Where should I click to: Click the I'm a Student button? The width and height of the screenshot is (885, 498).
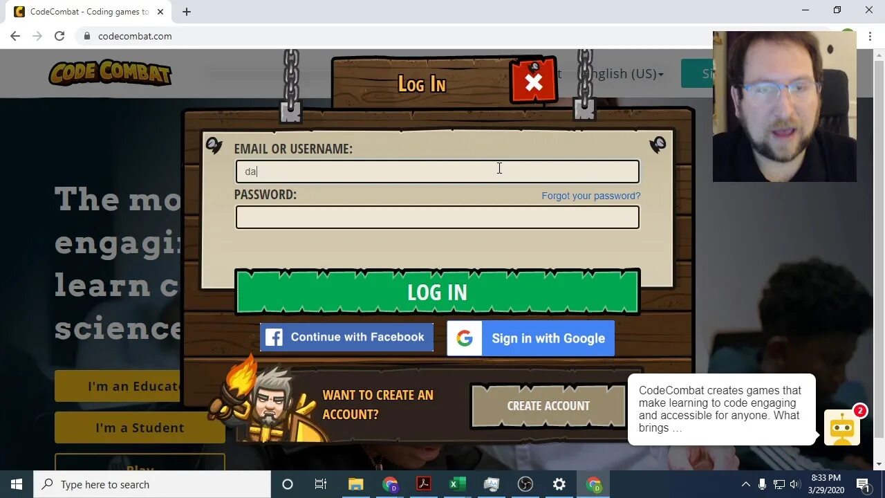point(140,427)
